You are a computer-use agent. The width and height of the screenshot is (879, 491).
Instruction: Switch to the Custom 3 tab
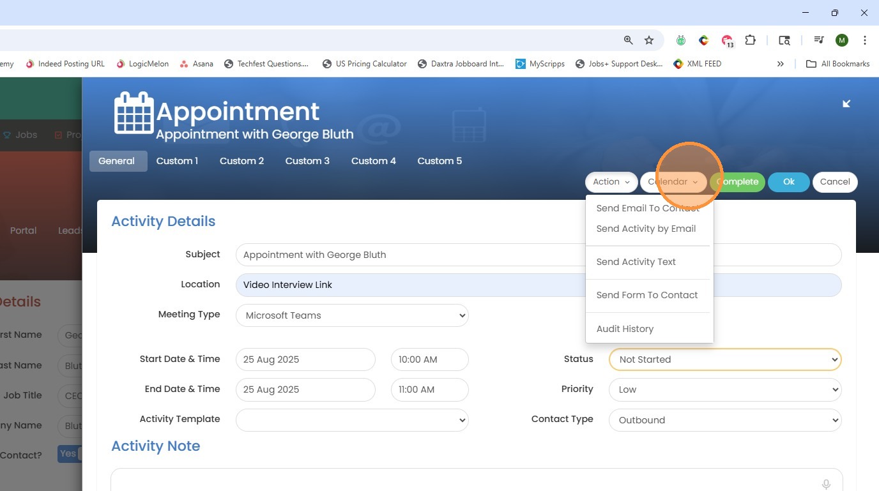tap(307, 161)
